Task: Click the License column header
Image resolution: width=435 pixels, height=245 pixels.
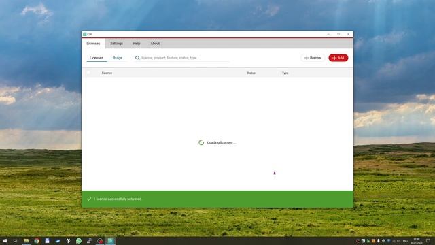Action: [x=107, y=73]
